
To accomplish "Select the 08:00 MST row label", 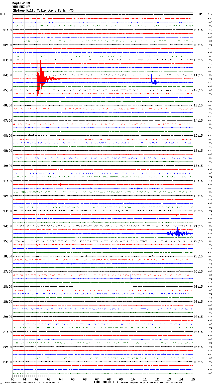I will click(8, 136).
